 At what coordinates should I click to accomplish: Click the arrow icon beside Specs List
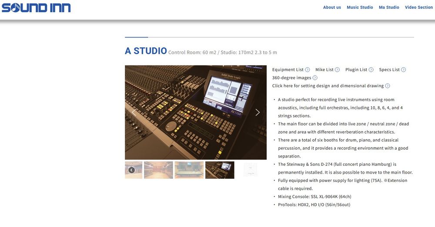coord(403,70)
